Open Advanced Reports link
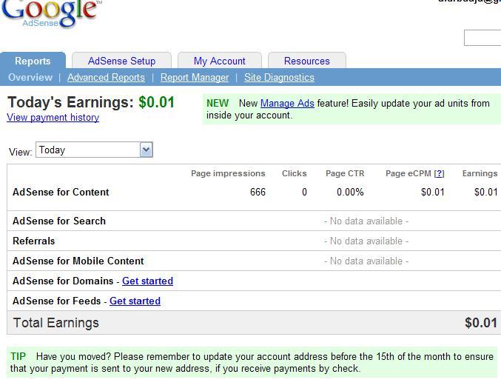 point(106,77)
